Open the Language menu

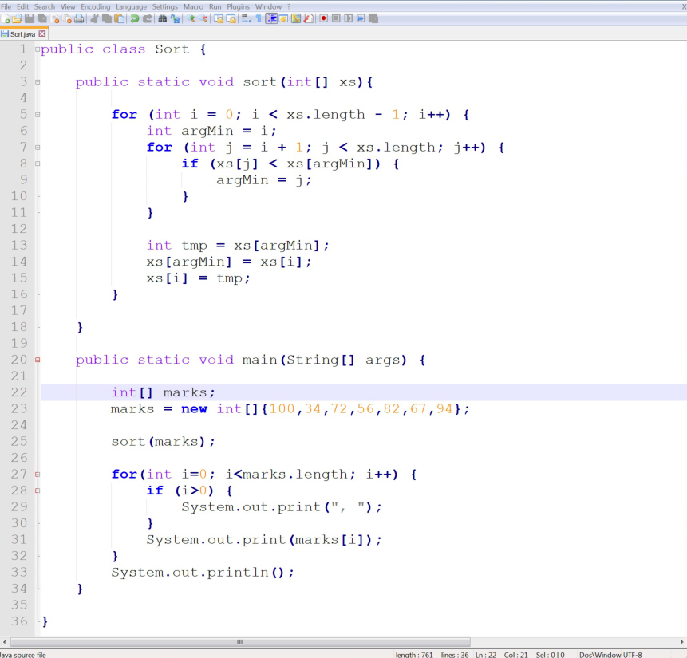(132, 6)
